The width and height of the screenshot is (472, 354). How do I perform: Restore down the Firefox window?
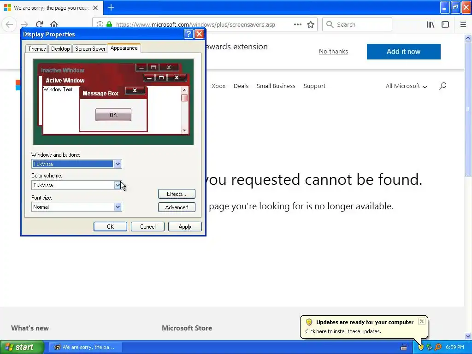click(455, 7)
